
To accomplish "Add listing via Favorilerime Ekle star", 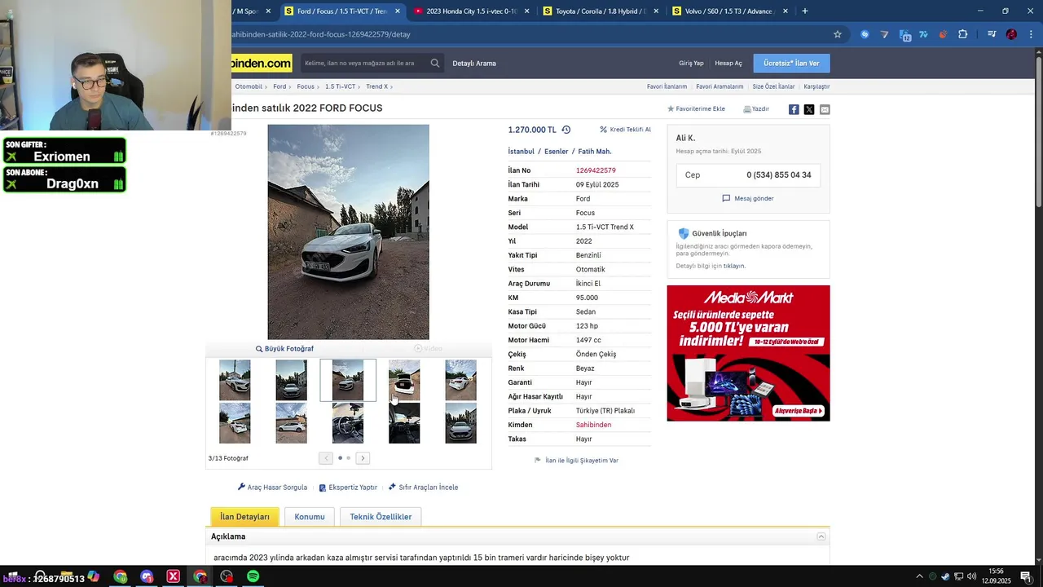I will (696, 108).
